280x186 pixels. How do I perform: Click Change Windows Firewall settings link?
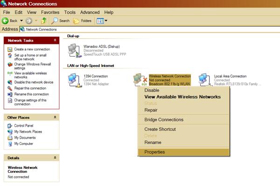coord(33,66)
